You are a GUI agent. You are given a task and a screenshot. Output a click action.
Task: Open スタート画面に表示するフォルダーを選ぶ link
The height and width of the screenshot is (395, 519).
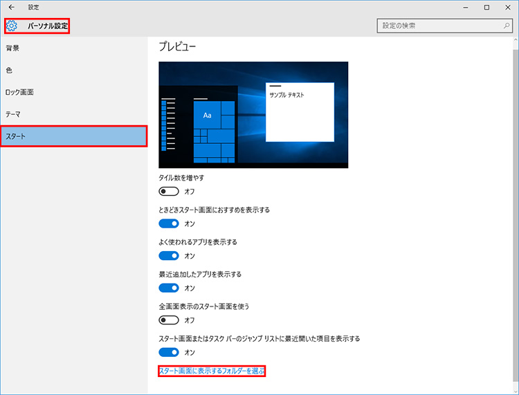[212, 372]
